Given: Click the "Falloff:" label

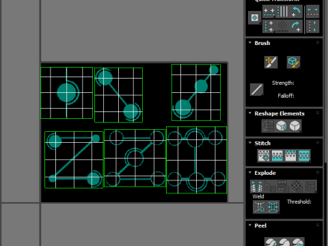Looking at the screenshot, I should tap(286, 96).
